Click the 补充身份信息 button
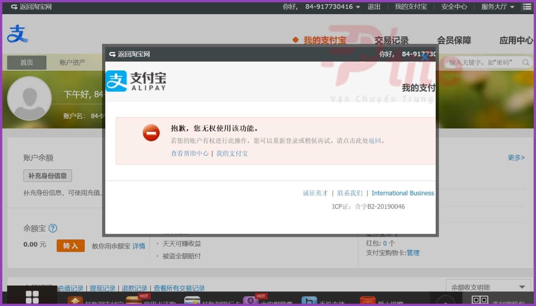 pyautogui.click(x=47, y=176)
